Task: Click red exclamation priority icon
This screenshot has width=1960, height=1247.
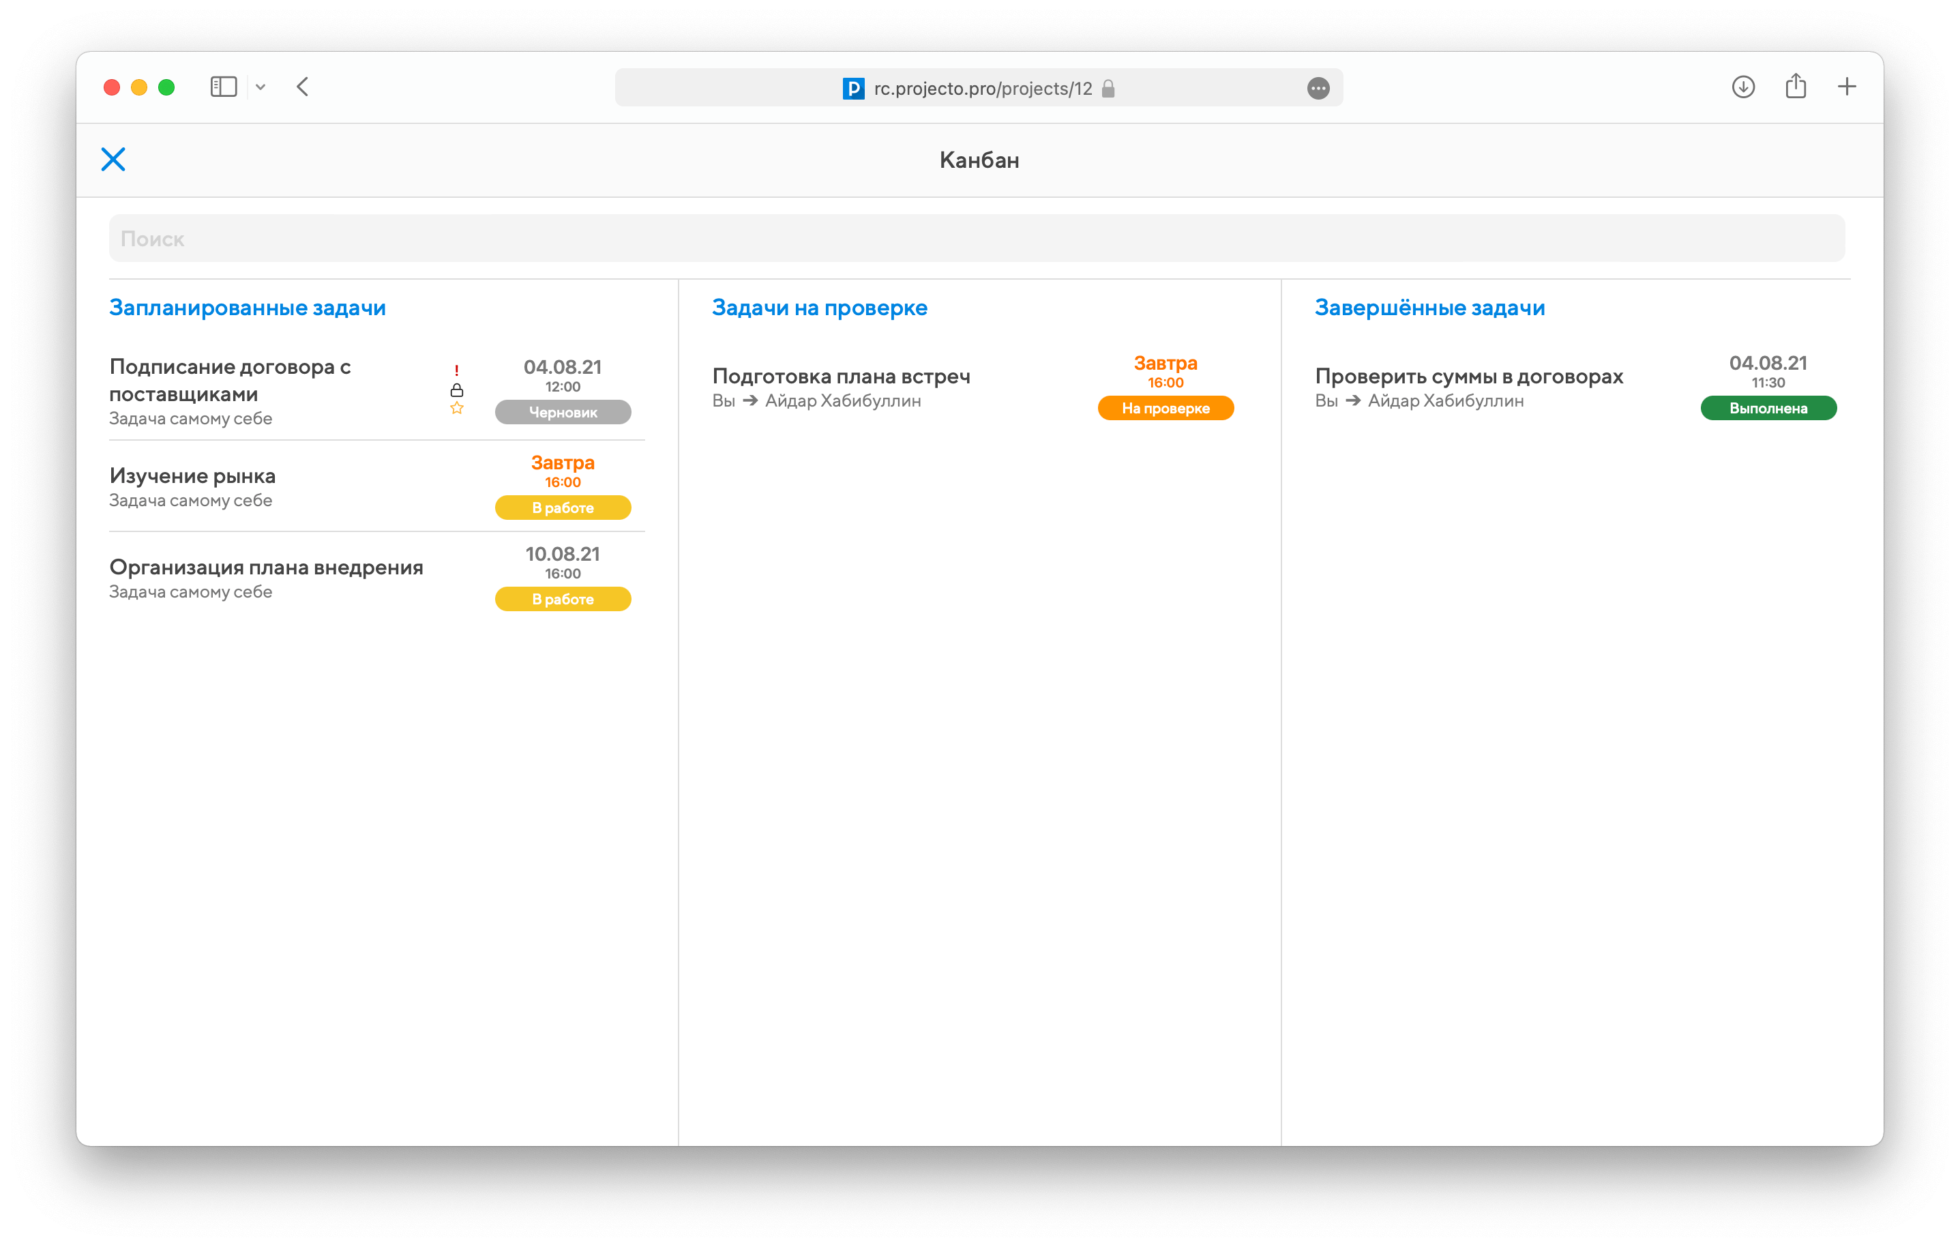Action: [x=457, y=370]
